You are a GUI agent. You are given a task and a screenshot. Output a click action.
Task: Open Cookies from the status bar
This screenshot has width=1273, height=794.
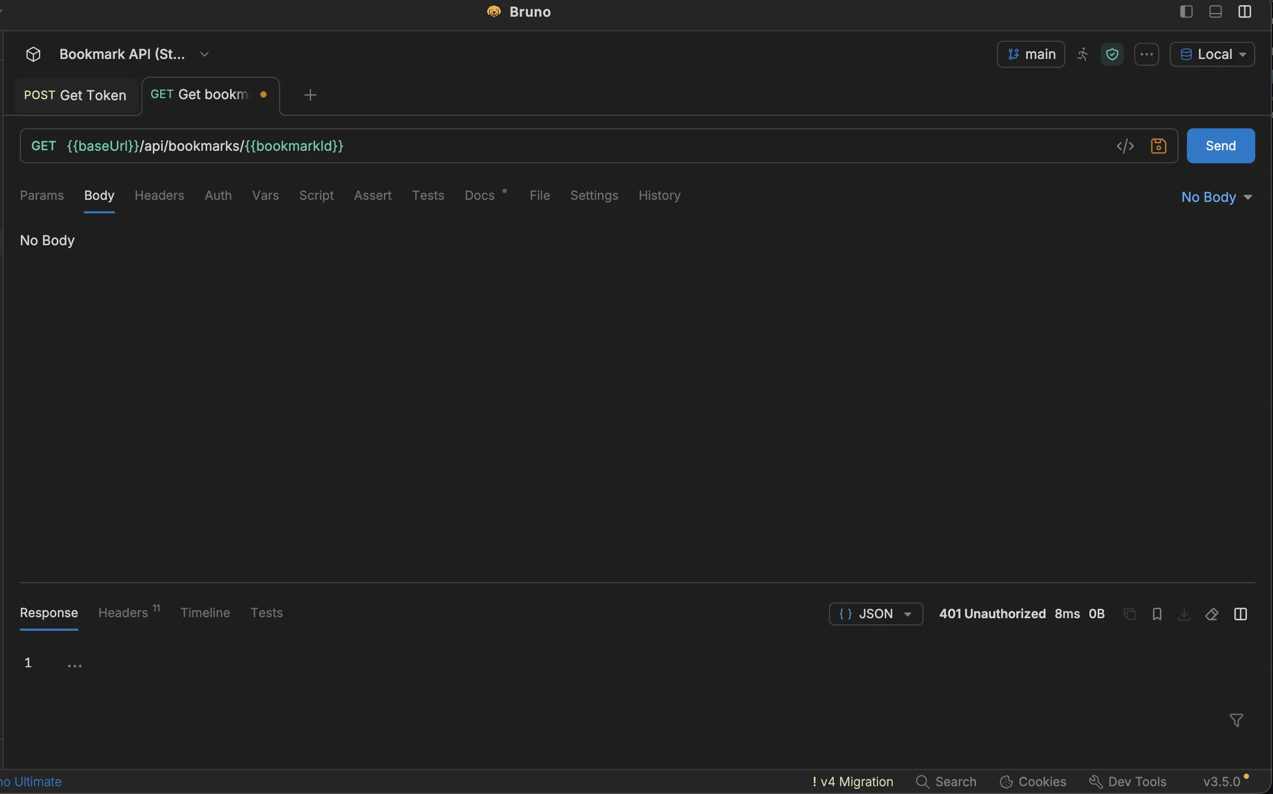(x=1032, y=782)
